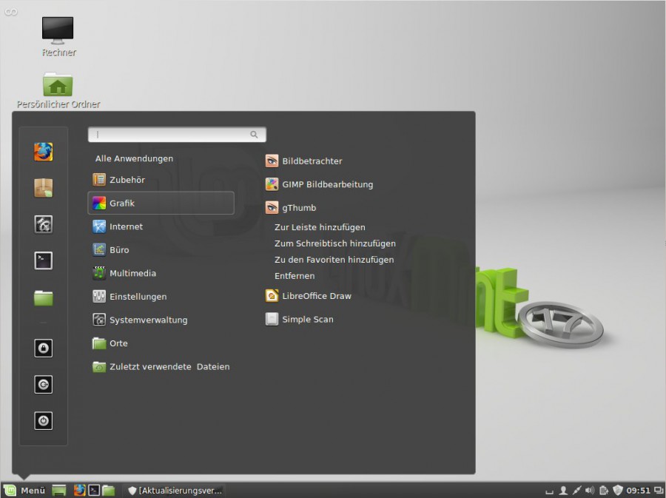The image size is (666, 498).
Task: Lock the screen via the padlock icon
Action: tap(43, 348)
